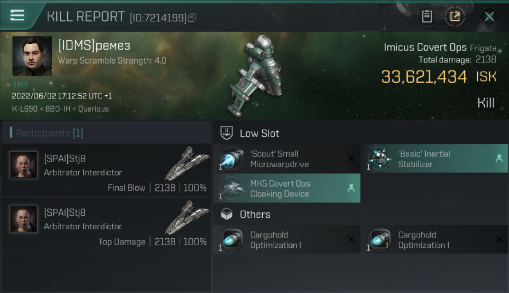Open the hamburger main menu

(x=18, y=16)
